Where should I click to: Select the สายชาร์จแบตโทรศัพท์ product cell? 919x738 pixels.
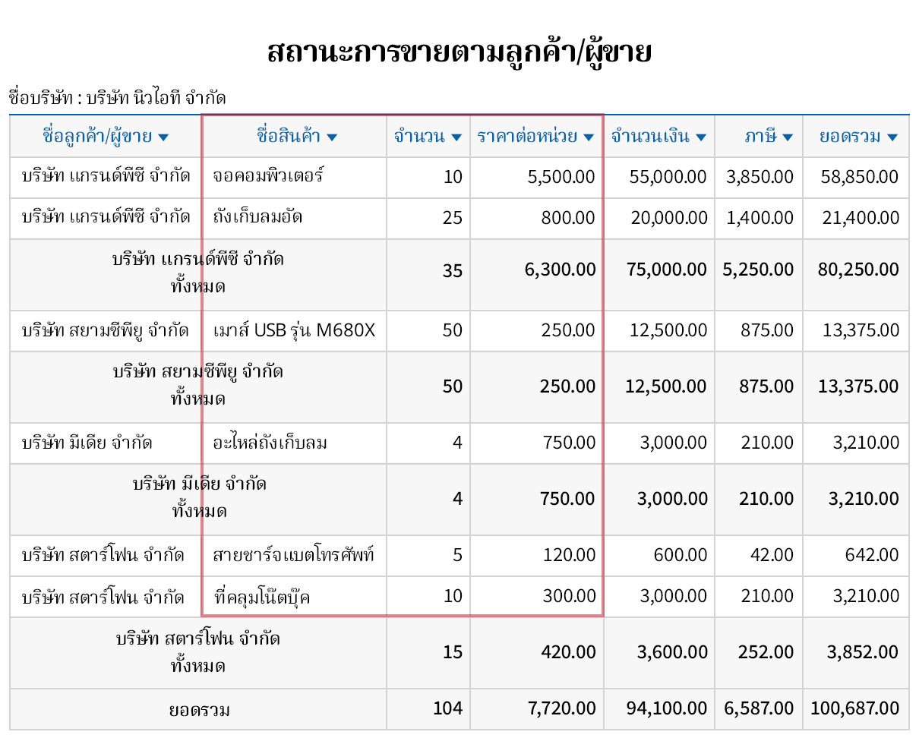296,555
